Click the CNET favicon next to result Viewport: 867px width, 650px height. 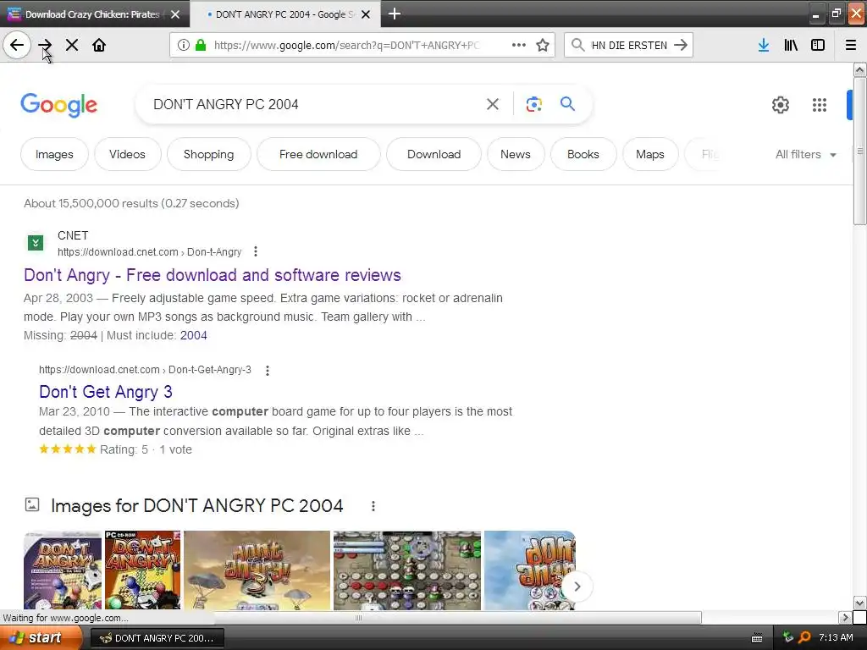coord(36,242)
